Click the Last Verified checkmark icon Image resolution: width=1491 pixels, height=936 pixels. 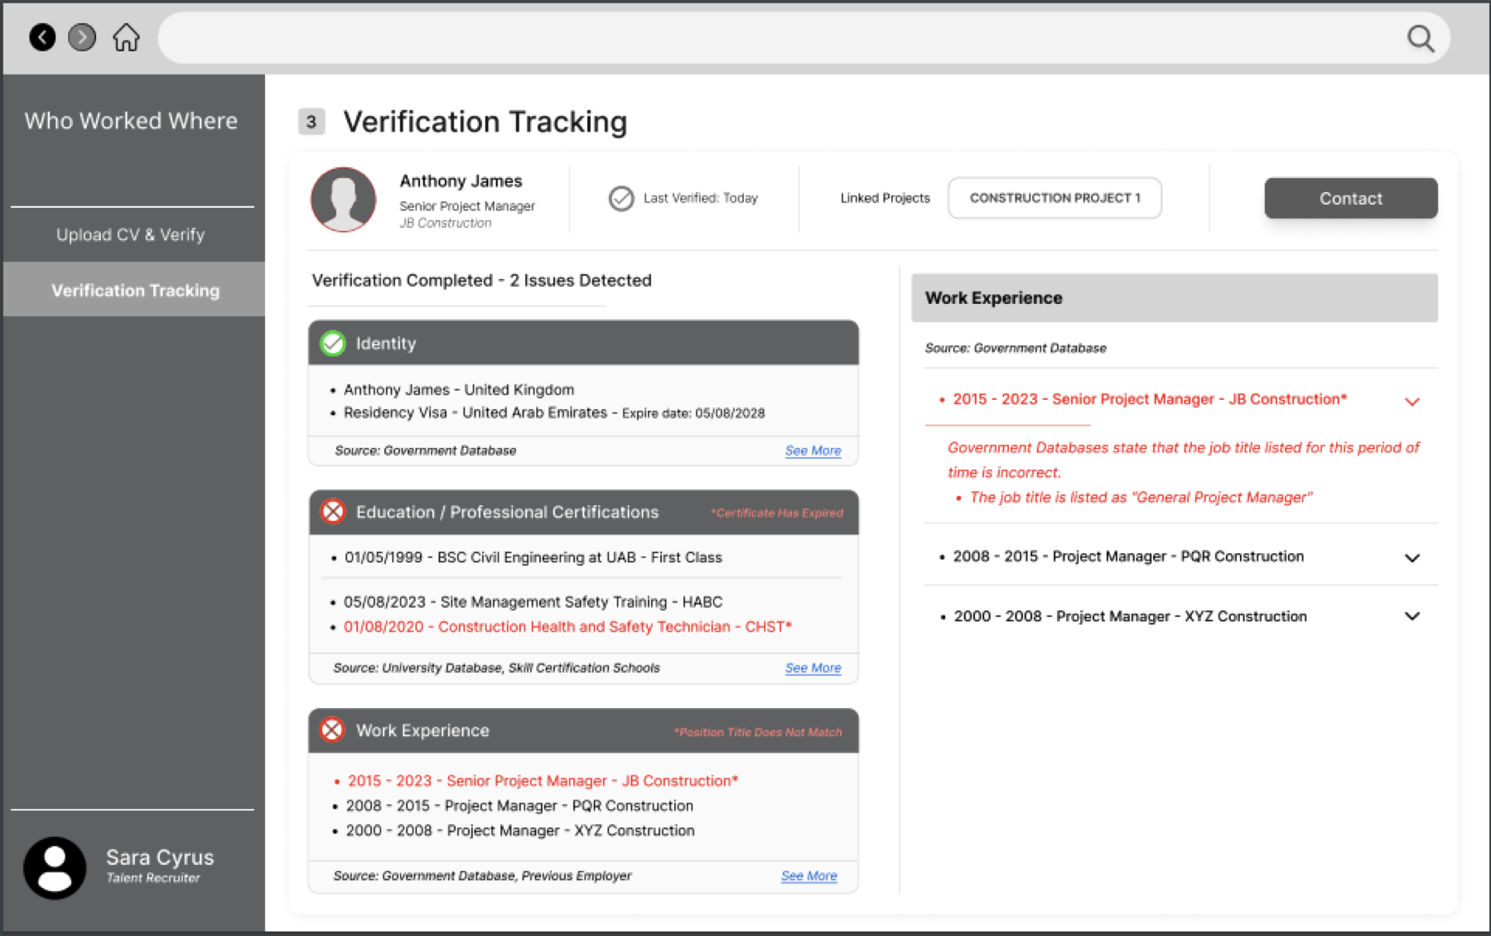[621, 198]
